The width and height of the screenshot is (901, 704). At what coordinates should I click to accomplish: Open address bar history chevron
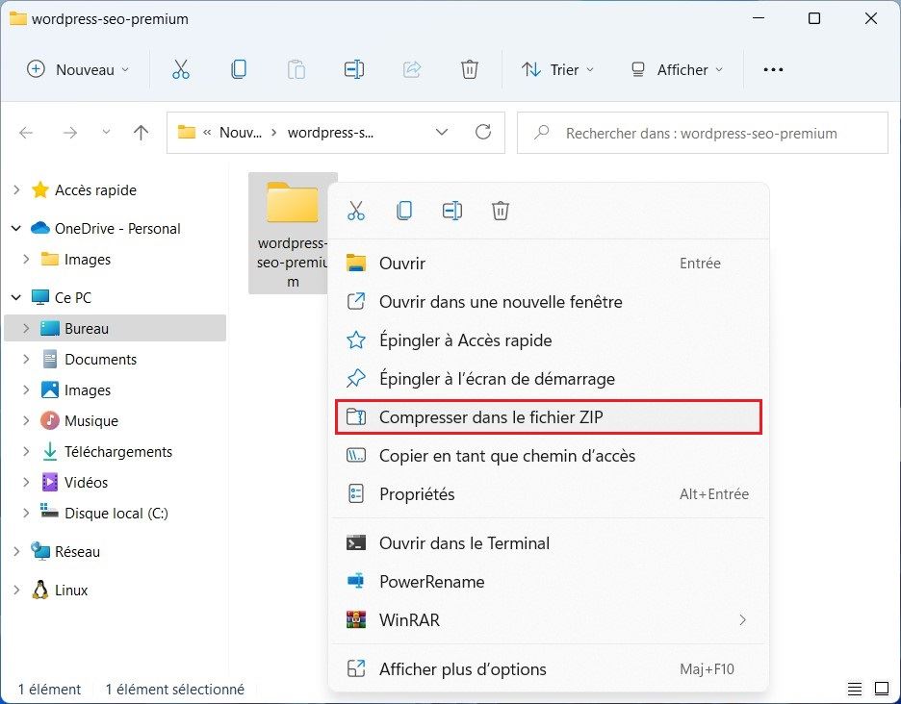[441, 133]
